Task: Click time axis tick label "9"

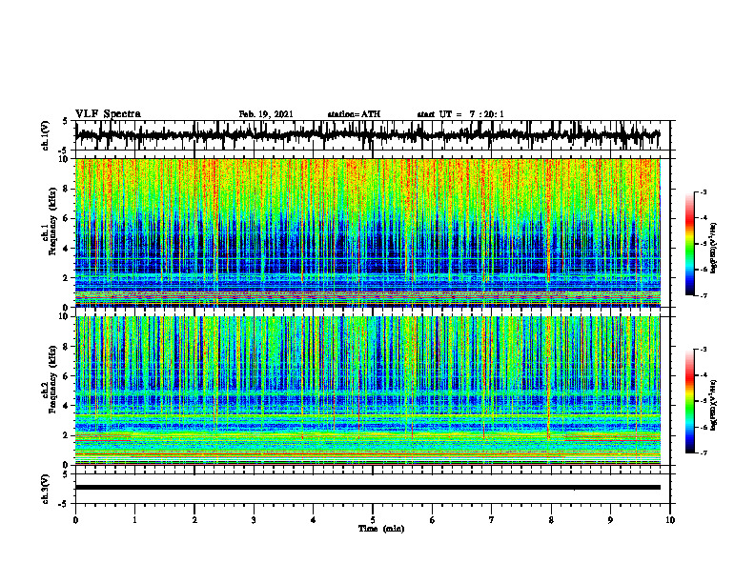Action: pyautogui.click(x=610, y=520)
